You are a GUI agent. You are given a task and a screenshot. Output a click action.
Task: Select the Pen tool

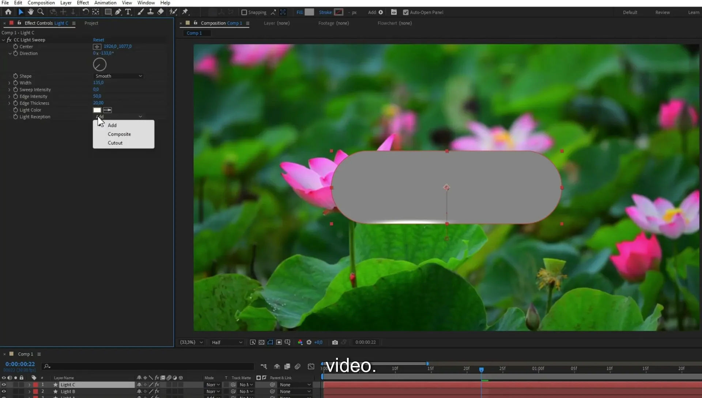(x=118, y=12)
